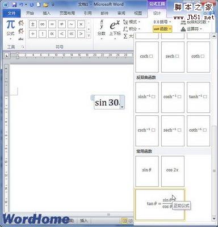Insert the ! factorial symbol
Screen dimensions: 218x227
tap(43, 34)
